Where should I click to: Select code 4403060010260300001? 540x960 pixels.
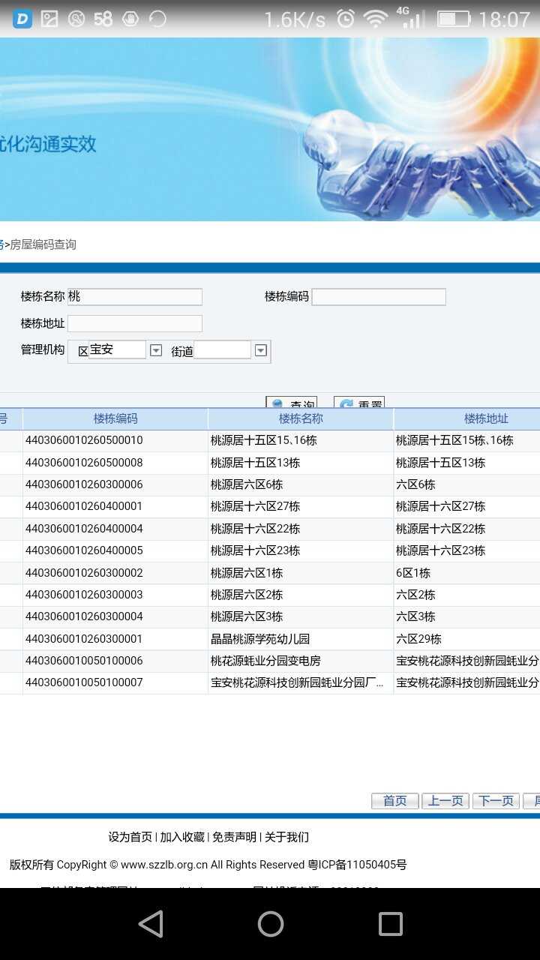pyautogui.click(x=84, y=639)
